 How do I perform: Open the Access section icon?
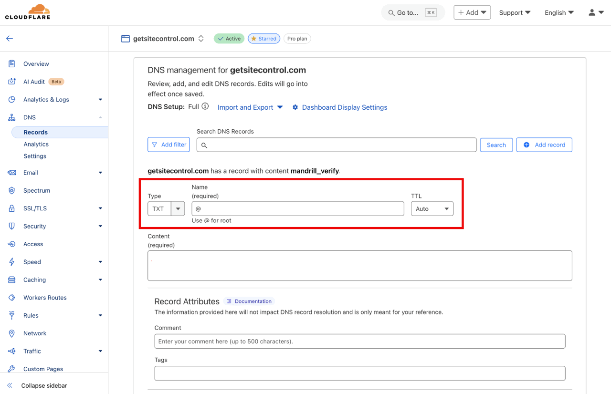coord(11,244)
